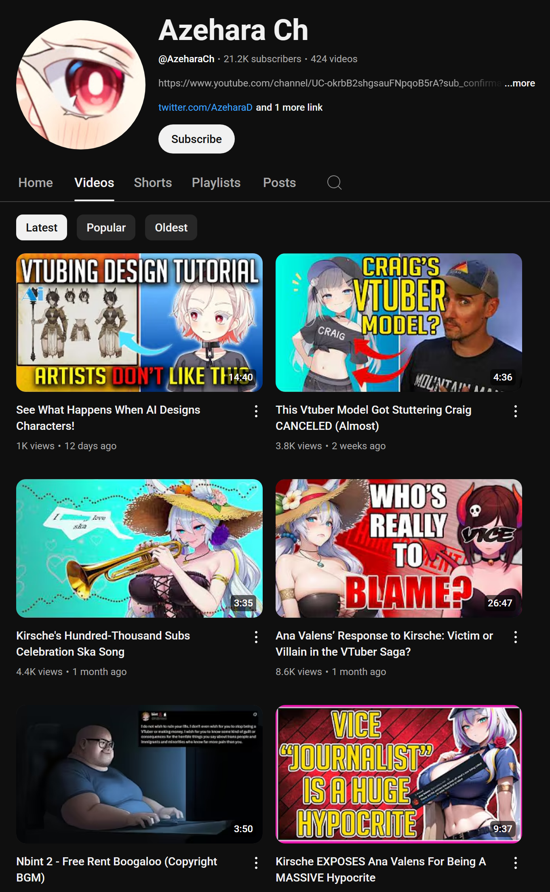Click the '@AzeharaCh' channel handle text
Viewport: 550px width, 892px height.
[x=186, y=59]
